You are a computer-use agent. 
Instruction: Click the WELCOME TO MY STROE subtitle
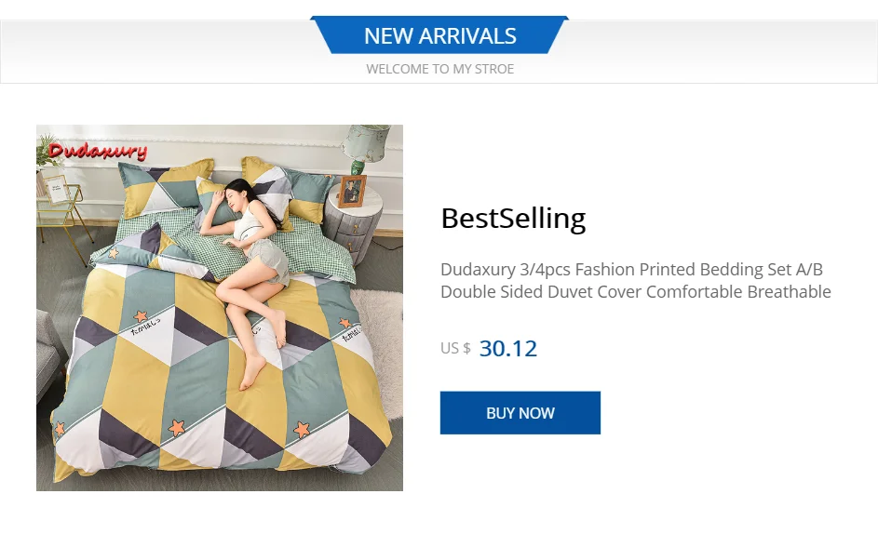[439, 69]
